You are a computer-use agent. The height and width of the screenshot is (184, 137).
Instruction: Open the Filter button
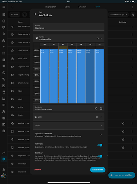coord(15,15)
